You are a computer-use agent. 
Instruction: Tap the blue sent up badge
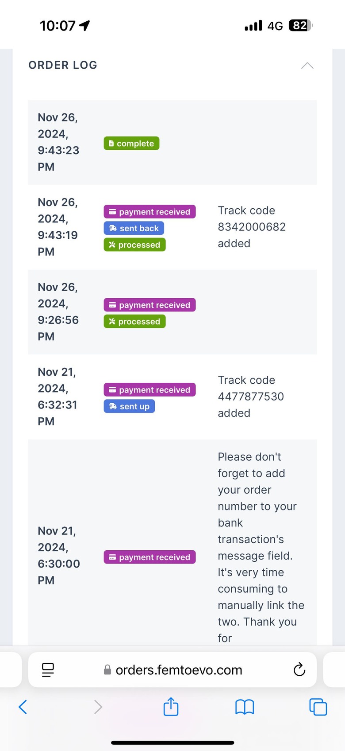coord(129,406)
